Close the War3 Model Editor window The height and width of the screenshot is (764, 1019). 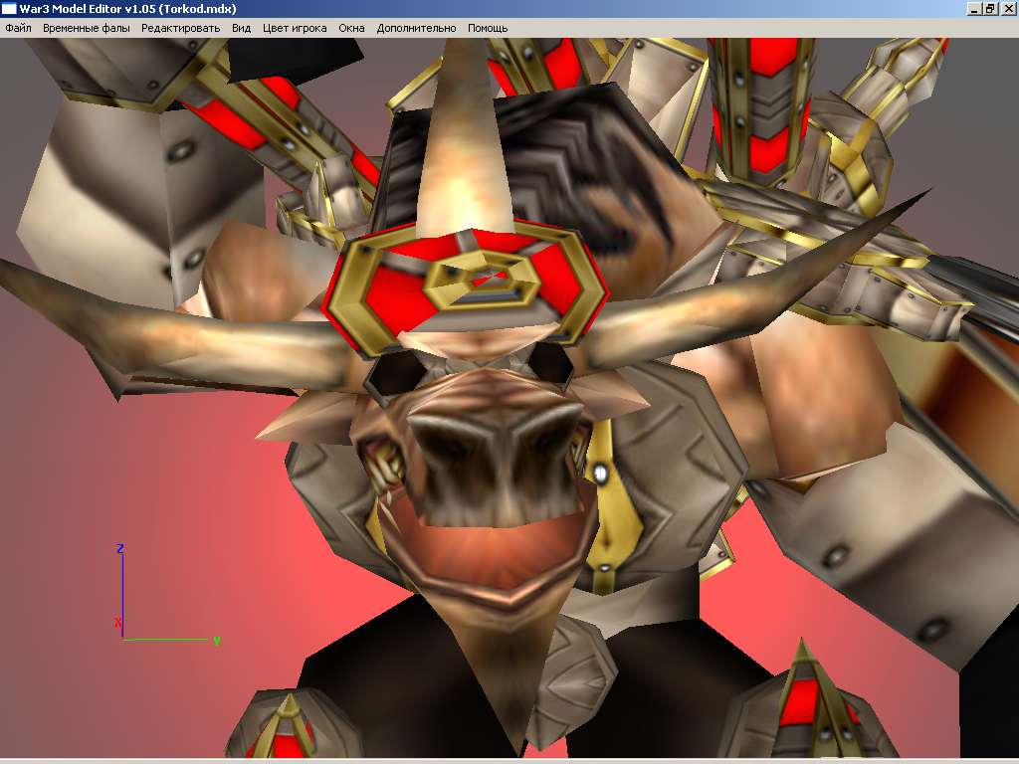tap(1008, 8)
